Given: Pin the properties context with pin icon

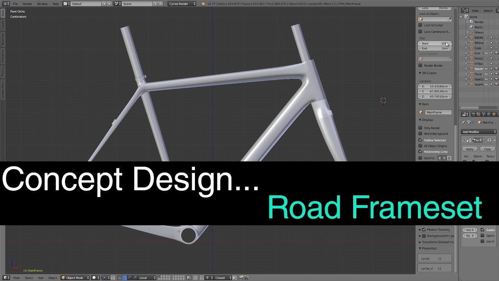Looking at the screenshot, I should point(463,122).
